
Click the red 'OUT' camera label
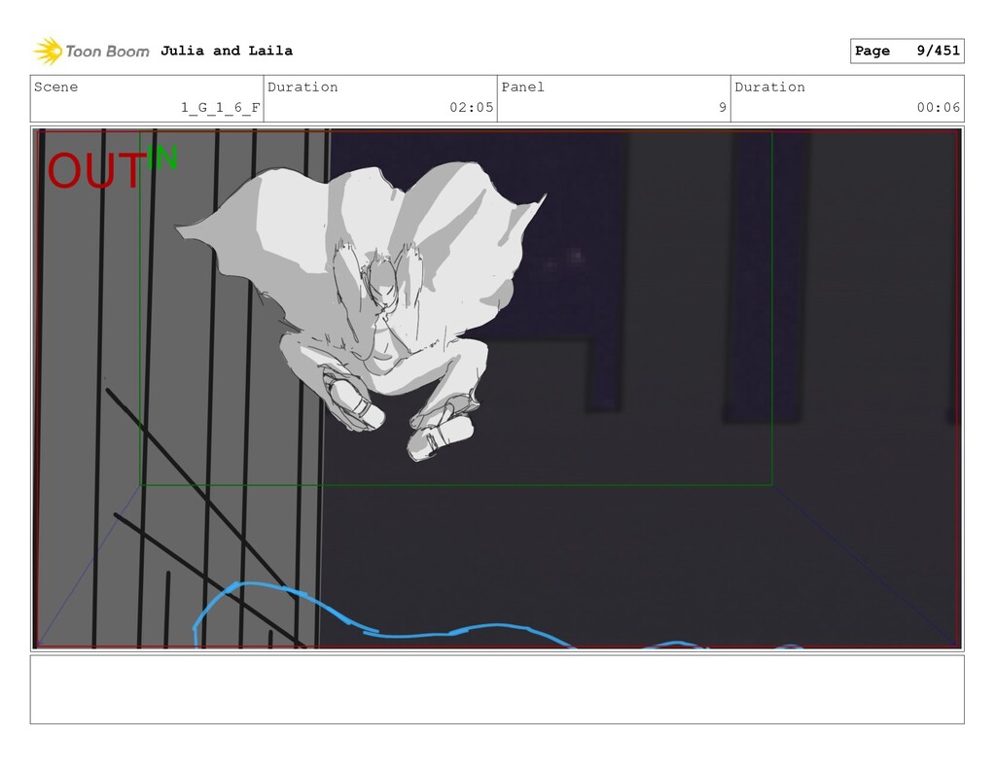pyautogui.click(x=96, y=171)
